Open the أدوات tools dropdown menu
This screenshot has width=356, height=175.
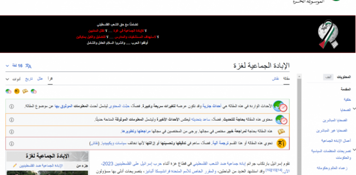(13, 79)
